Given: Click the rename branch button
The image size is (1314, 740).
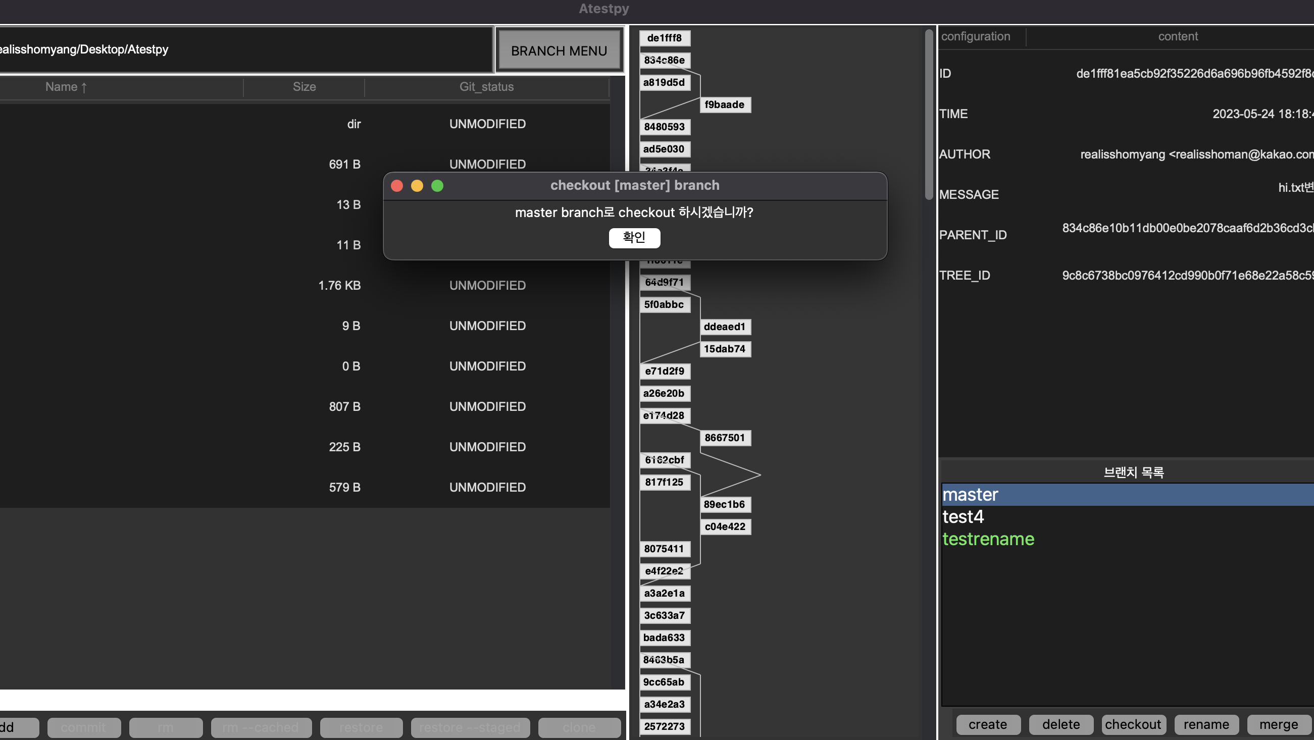Looking at the screenshot, I should [x=1206, y=724].
